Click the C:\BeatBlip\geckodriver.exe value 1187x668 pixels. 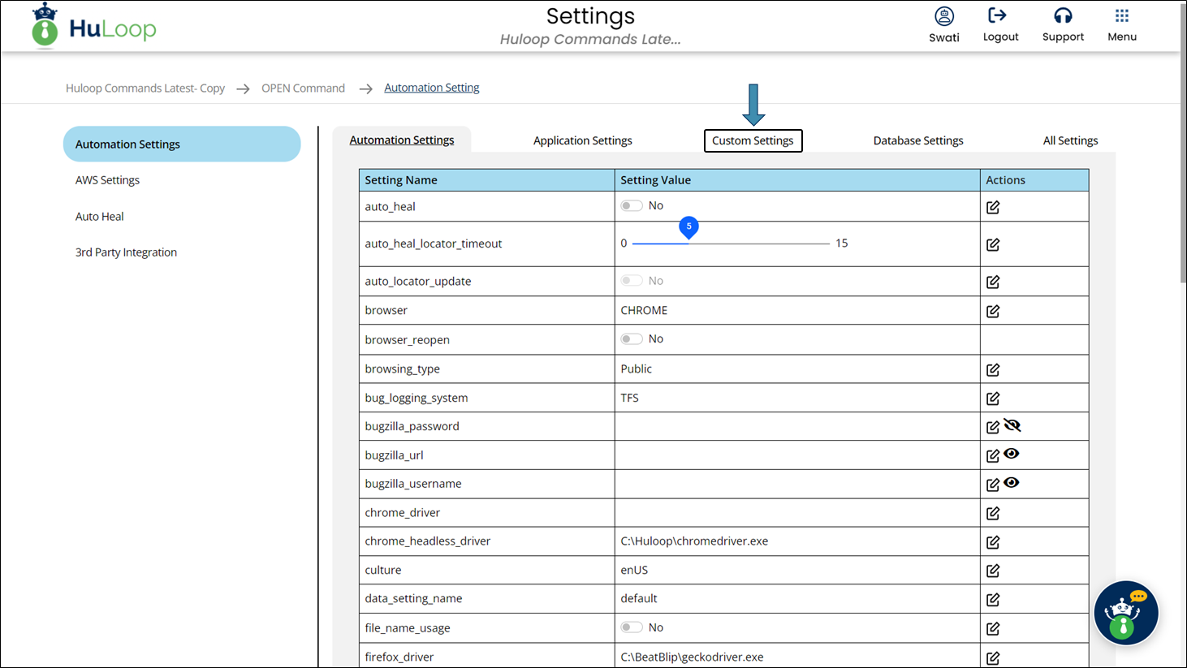pyautogui.click(x=692, y=657)
